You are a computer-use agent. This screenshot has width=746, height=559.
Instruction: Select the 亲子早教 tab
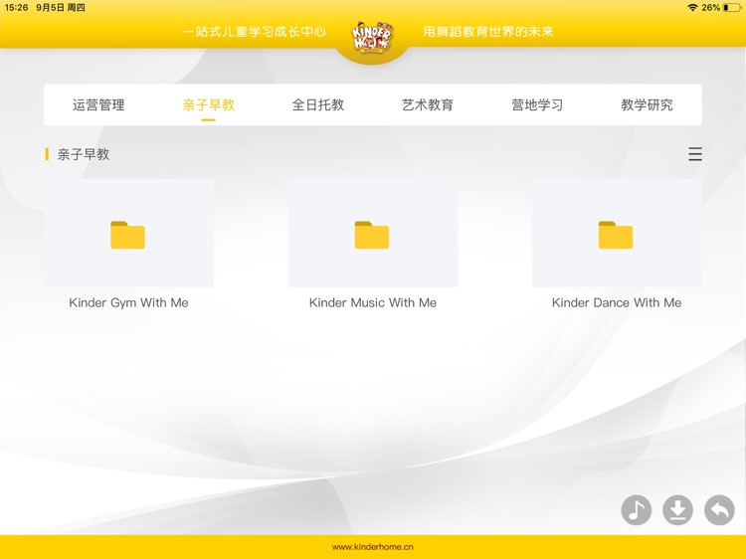coord(209,104)
